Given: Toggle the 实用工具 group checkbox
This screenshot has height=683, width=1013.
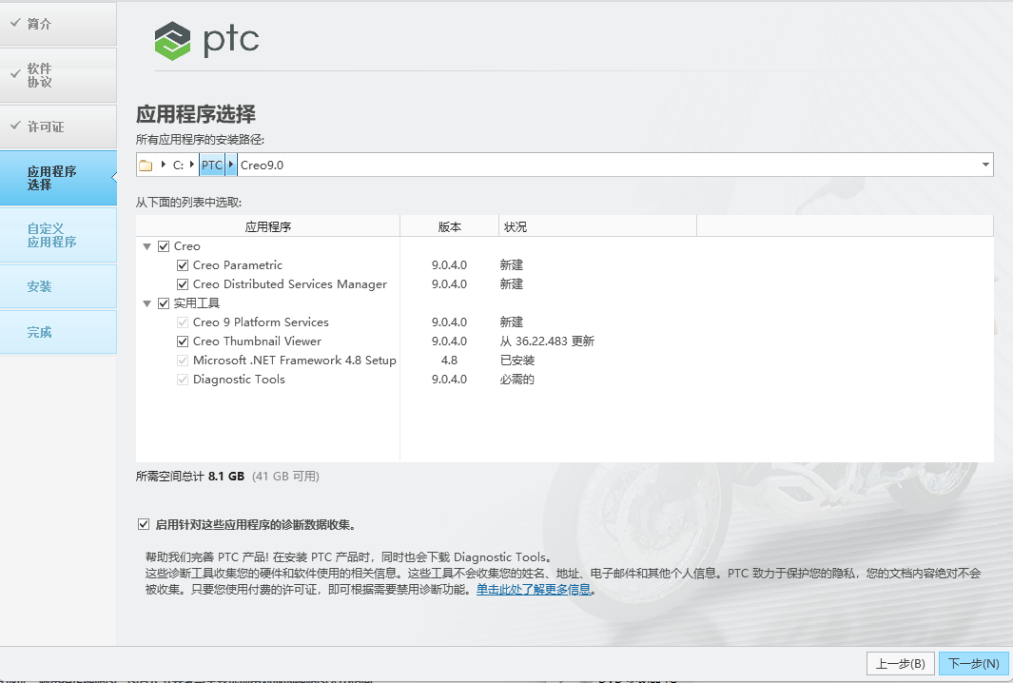Looking at the screenshot, I should click(164, 303).
